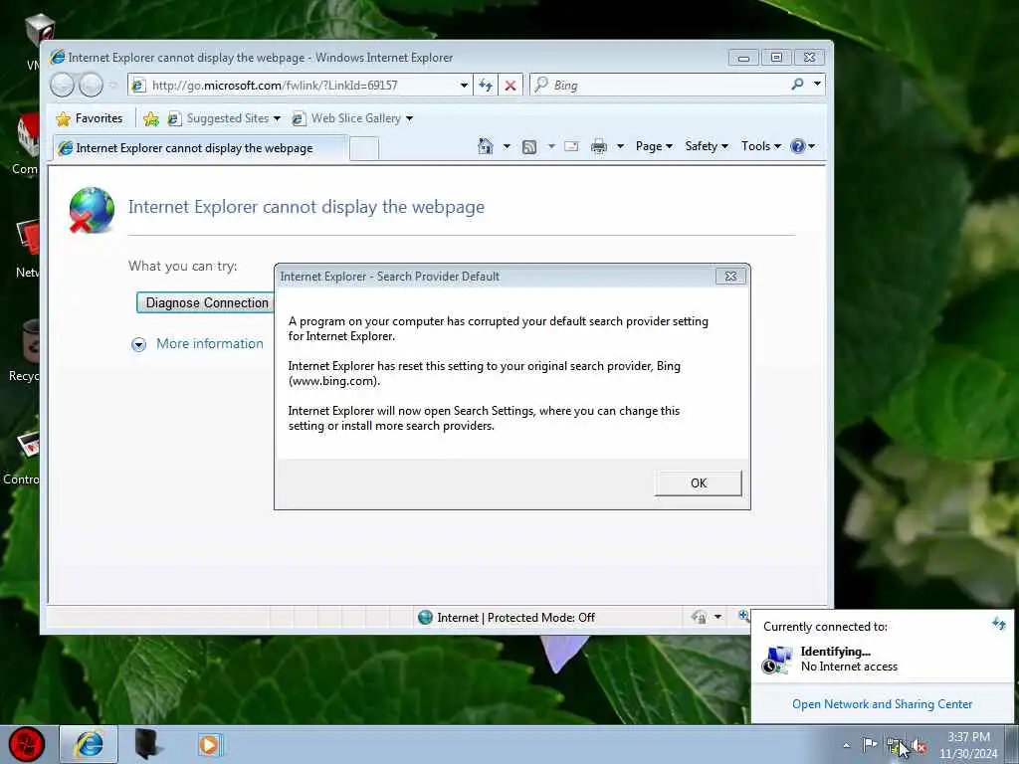The width and height of the screenshot is (1019, 764).
Task: Click the Protected Mode status text
Action: click(516, 617)
